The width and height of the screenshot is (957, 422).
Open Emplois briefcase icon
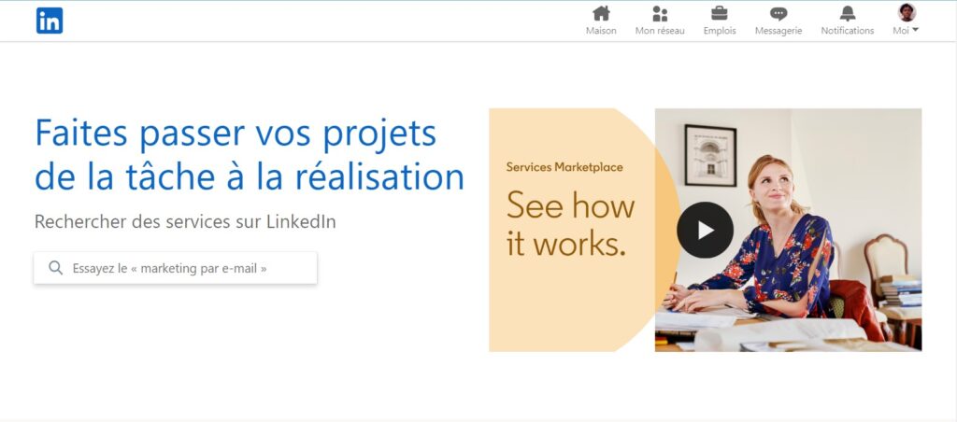click(x=720, y=13)
